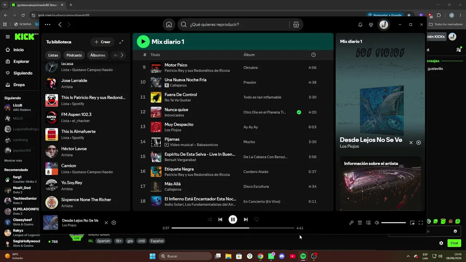Skip to previous track
This screenshot has width=466, height=262.
pyautogui.click(x=220, y=219)
